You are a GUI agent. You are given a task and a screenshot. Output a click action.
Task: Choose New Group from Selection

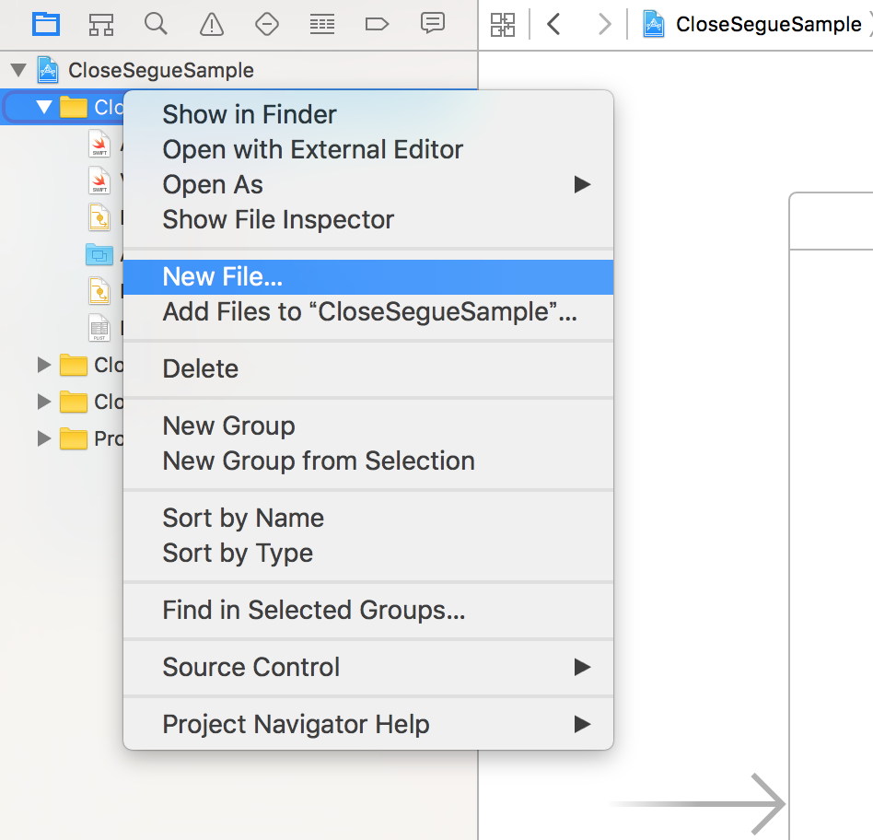click(x=368, y=461)
